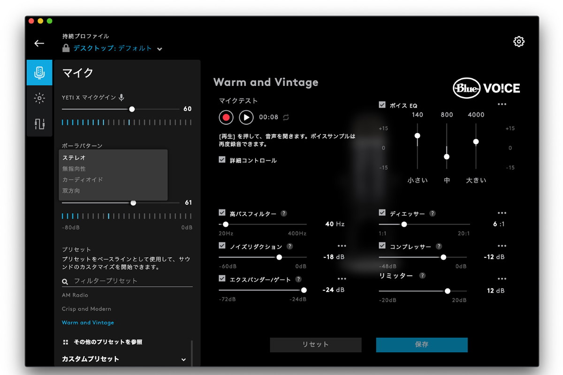
Task: Open three-dot menu for ボイス EQ
Action: pos(502,105)
